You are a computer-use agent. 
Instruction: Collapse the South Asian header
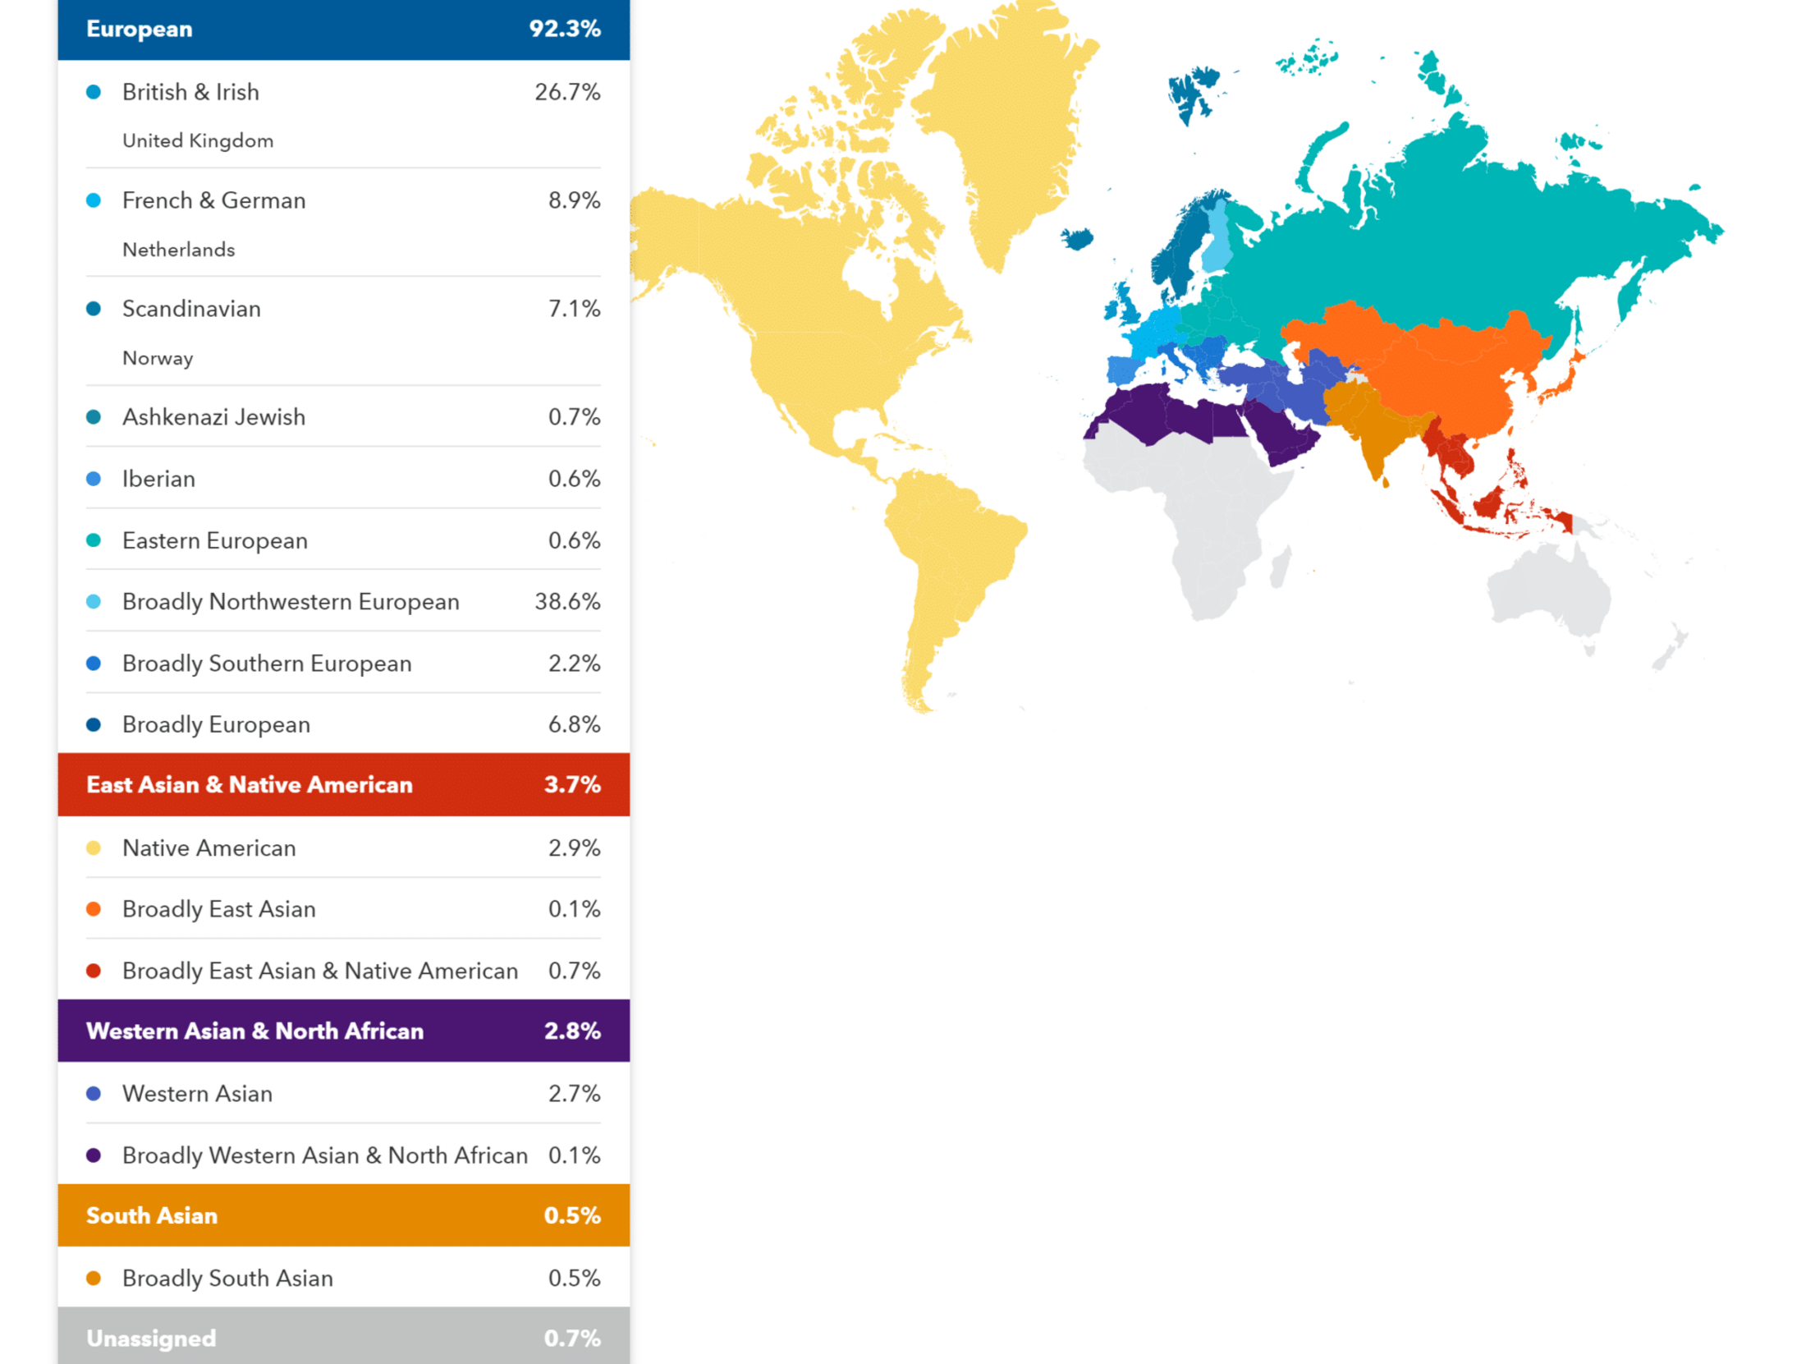coord(343,1216)
